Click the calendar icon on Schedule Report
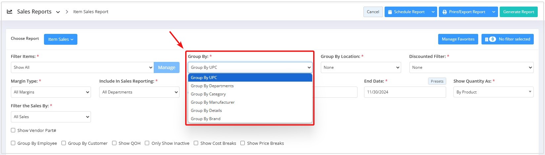This screenshot has height=155, width=545. pos(390,12)
